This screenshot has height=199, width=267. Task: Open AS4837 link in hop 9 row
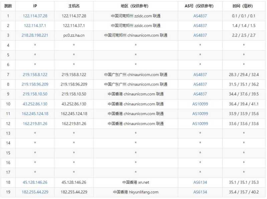[200, 94]
